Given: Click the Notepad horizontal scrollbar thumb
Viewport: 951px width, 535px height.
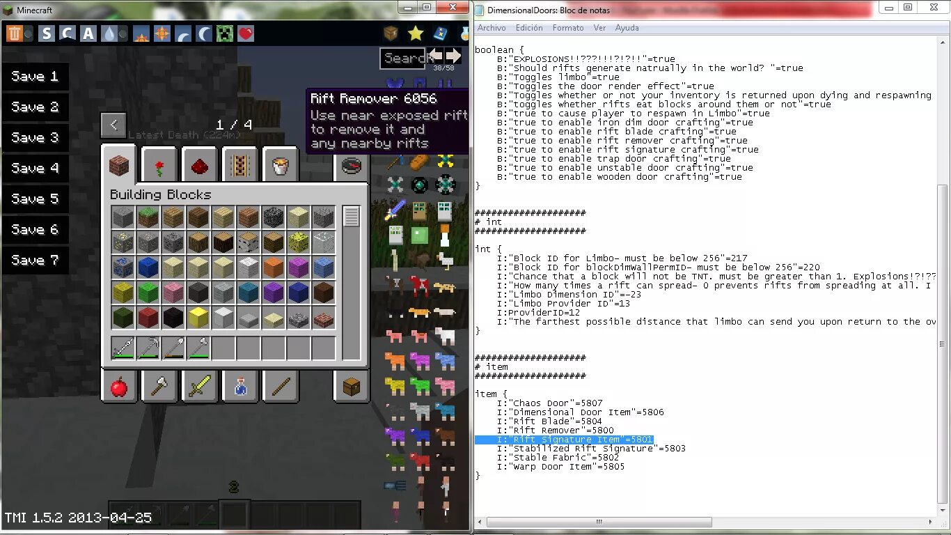Looking at the screenshot, I should tap(599, 522).
